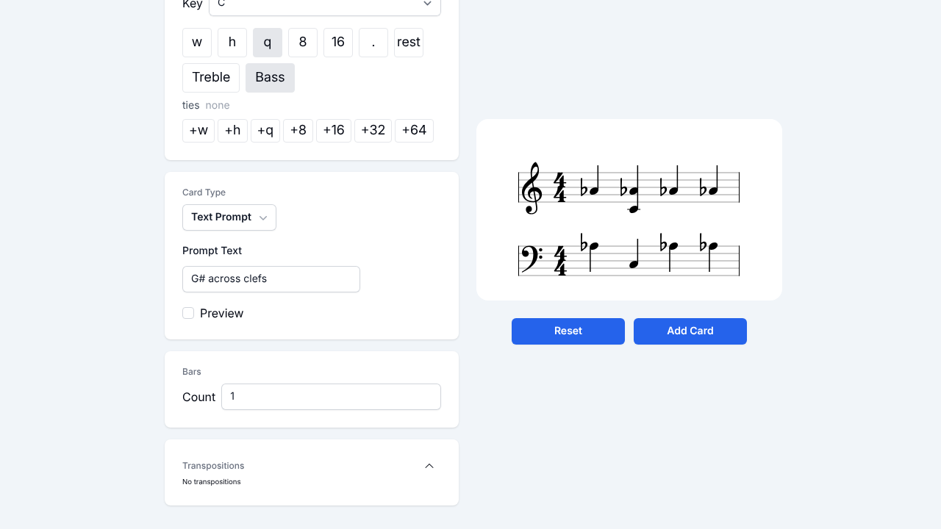Screen dimensions: 941x529
Task: Open the Card Type Text Prompt dropdown
Action: pyautogui.click(x=229, y=217)
